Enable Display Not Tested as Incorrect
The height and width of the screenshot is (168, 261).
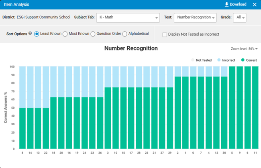tap(165, 34)
